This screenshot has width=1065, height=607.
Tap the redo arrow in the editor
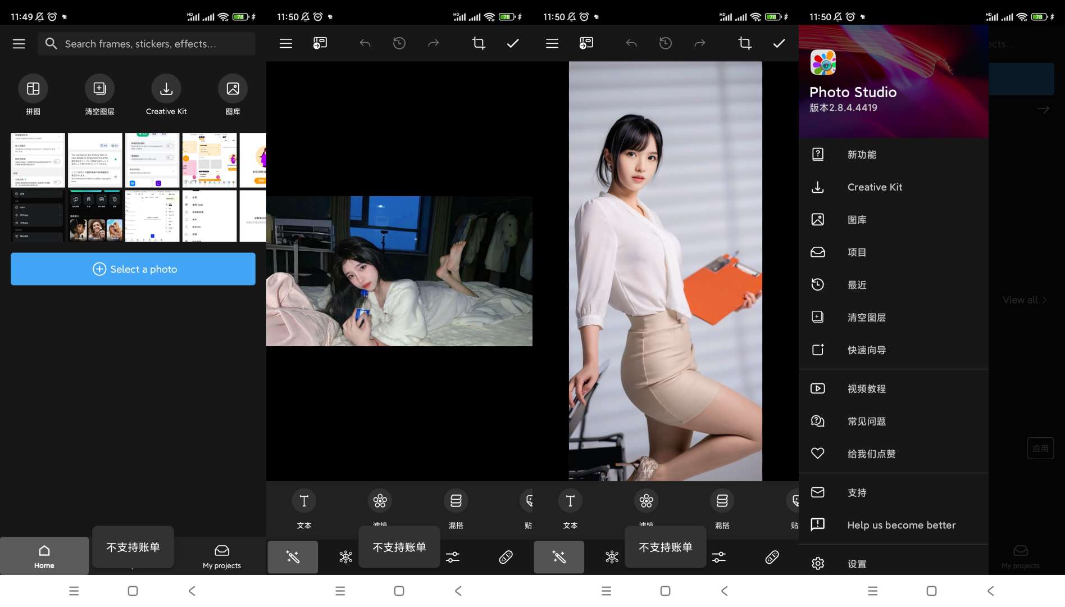tap(433, 43)
